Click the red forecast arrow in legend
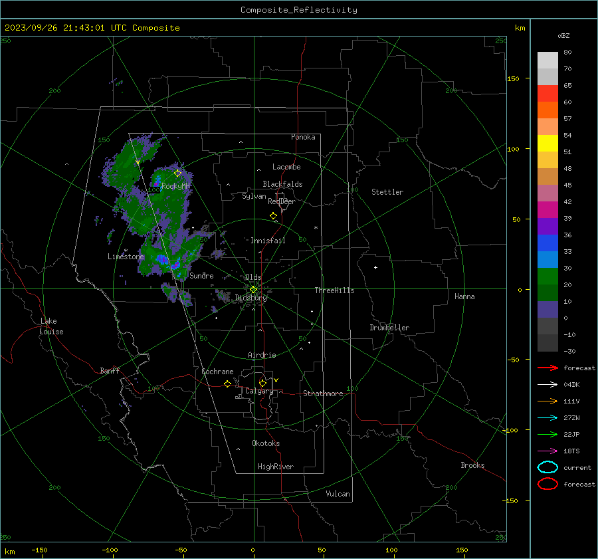 tap(548, 368)
